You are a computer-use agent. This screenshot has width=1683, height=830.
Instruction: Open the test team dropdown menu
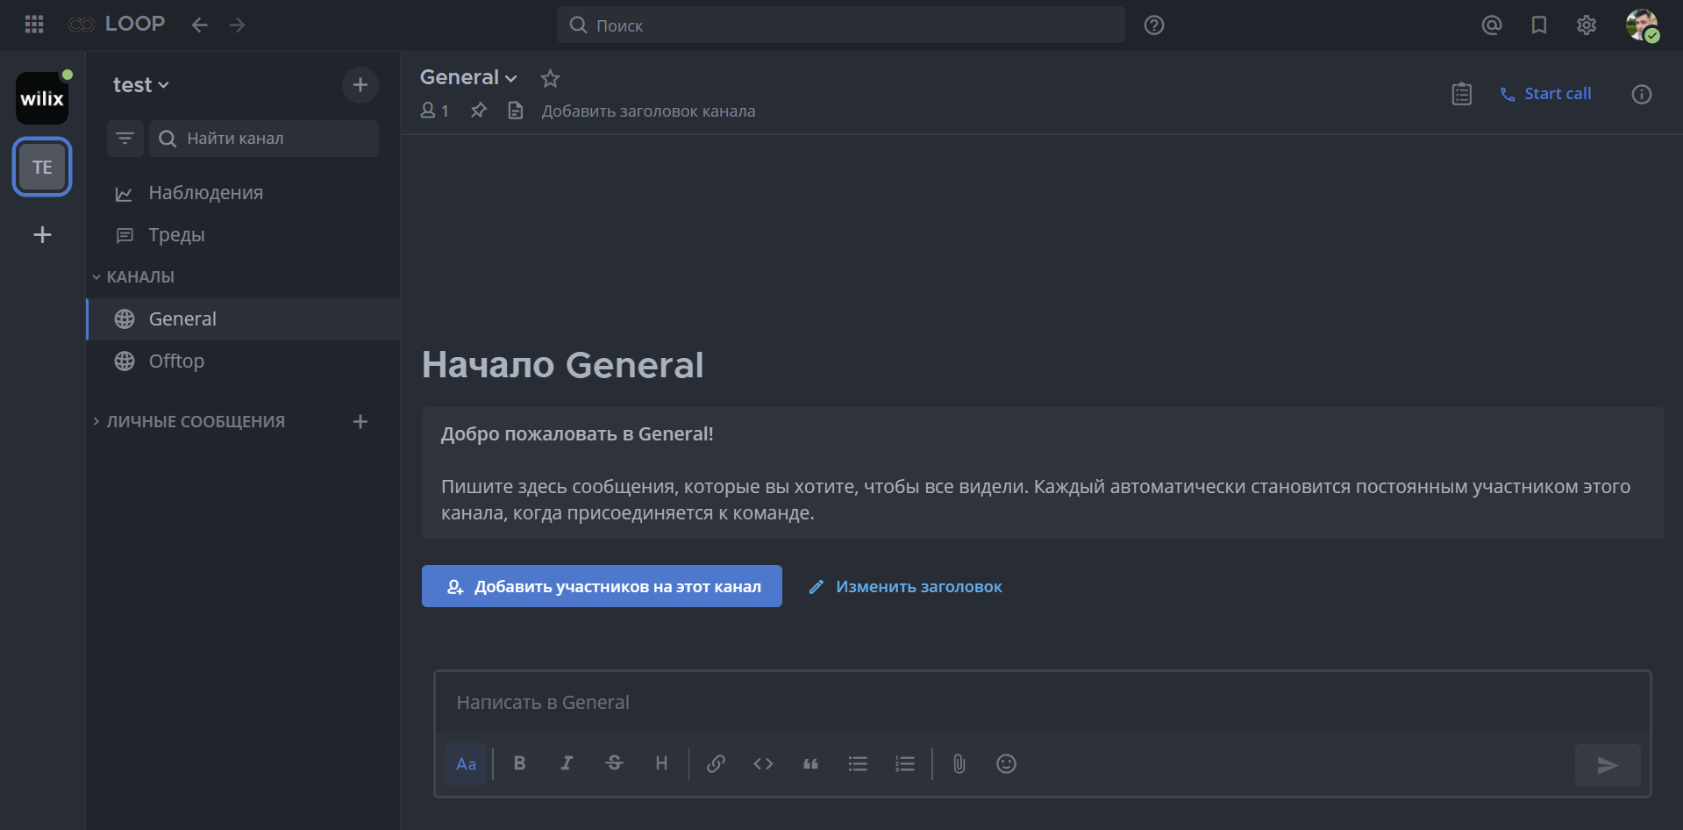pyautogui.click(x=140, y=85)
